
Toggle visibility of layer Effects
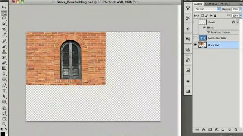pos(204,28)
